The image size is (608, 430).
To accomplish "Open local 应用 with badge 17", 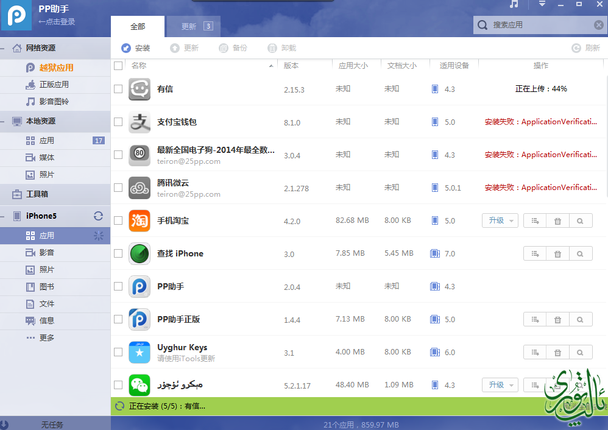I will tap(55, 141).
